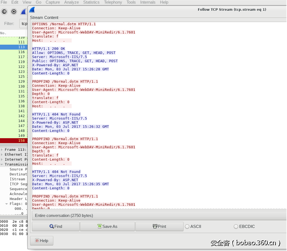The height and width of the screenshot is (251, 287).
Task: Open the Telephony menu
Action: 113,2
